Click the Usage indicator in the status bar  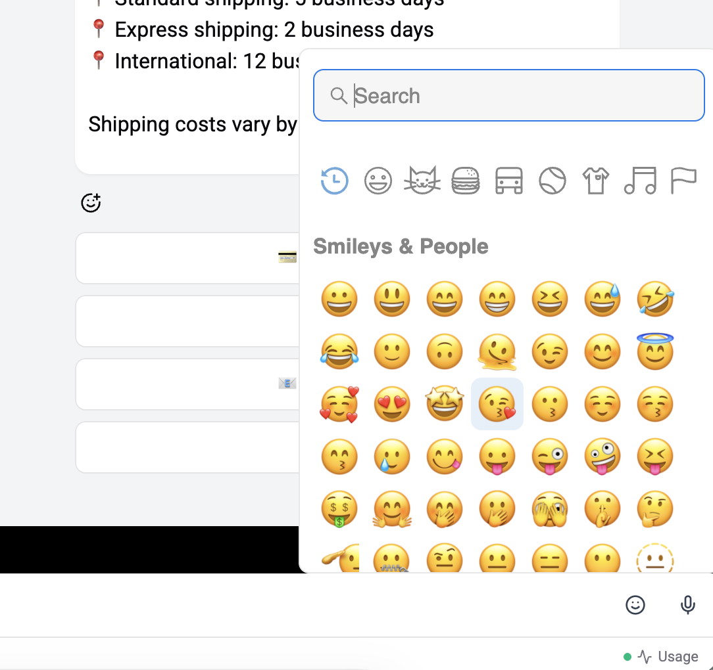676,656
